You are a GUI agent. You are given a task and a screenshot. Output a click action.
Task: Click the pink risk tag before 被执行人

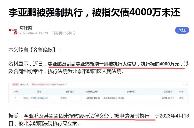click(15, 84)
